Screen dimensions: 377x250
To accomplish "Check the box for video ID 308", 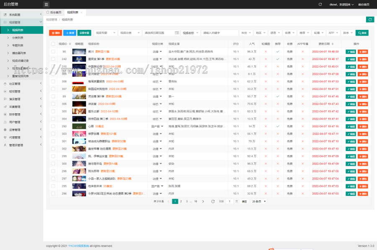I will tap(53, 81).
